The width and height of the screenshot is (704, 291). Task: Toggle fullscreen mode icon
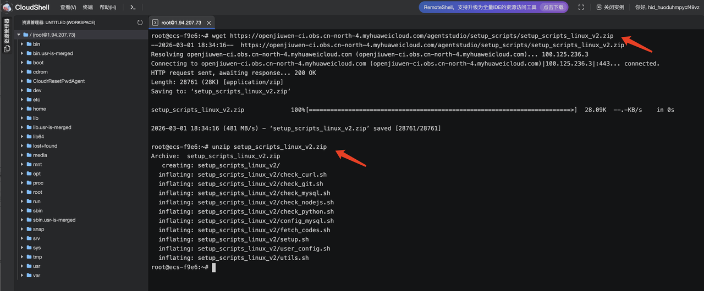tap(581, 7)
